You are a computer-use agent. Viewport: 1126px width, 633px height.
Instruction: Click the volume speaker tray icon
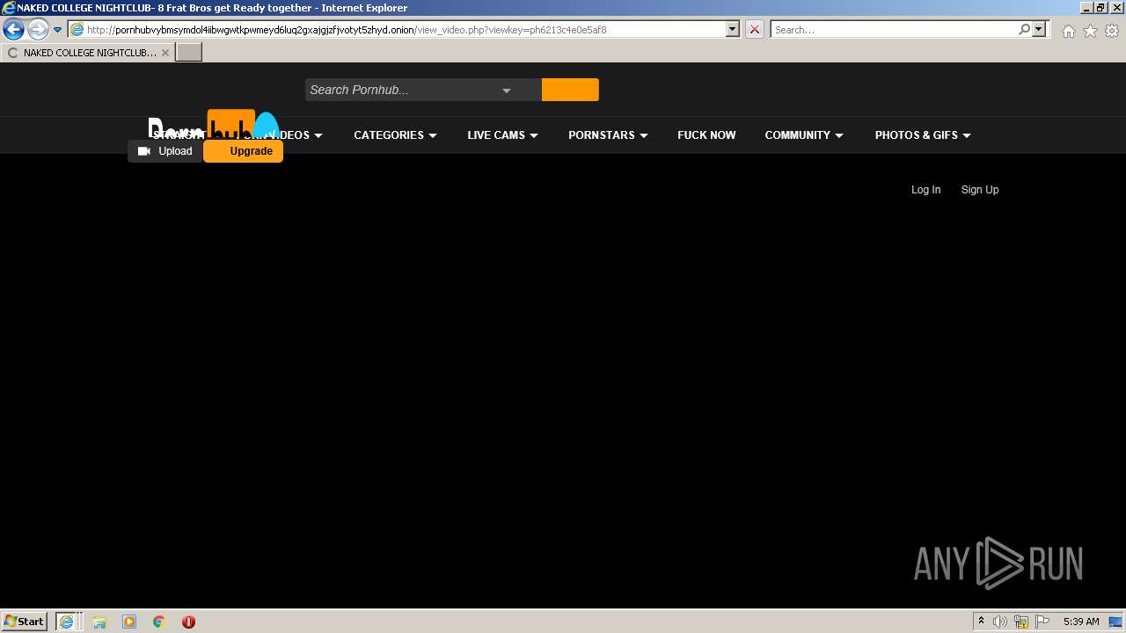point(1000,622)
